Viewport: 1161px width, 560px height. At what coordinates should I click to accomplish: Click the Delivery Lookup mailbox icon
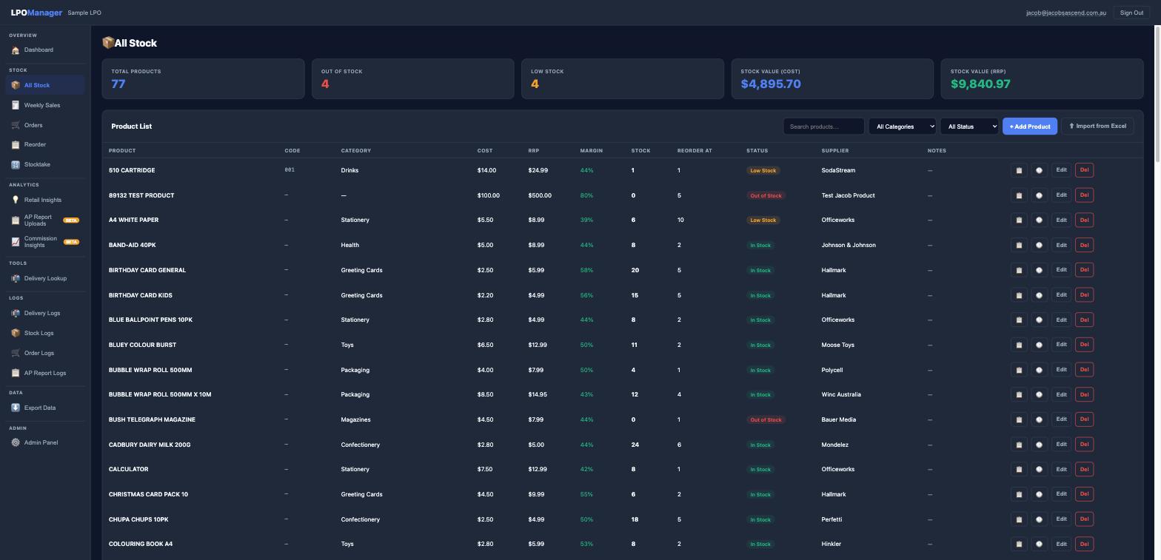(16, 279)
